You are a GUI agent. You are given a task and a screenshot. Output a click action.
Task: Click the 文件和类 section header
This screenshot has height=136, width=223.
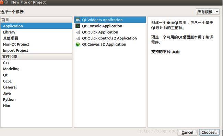(x=36, y=57)
